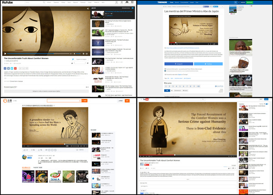The height and width of the screenshot is (195, 273).
Task: Click the Taringa login button beside register
Action: [242, 2]
